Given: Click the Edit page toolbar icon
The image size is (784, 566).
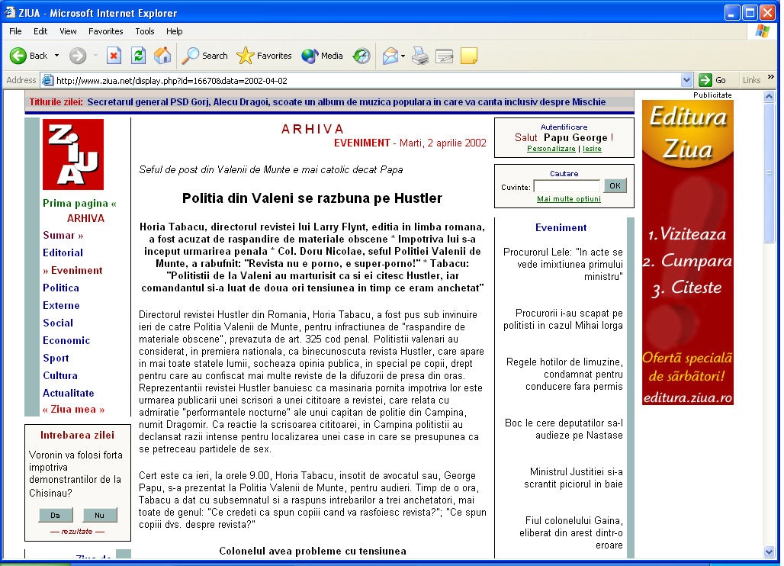Looking at the screenshot, I should 444,56.
